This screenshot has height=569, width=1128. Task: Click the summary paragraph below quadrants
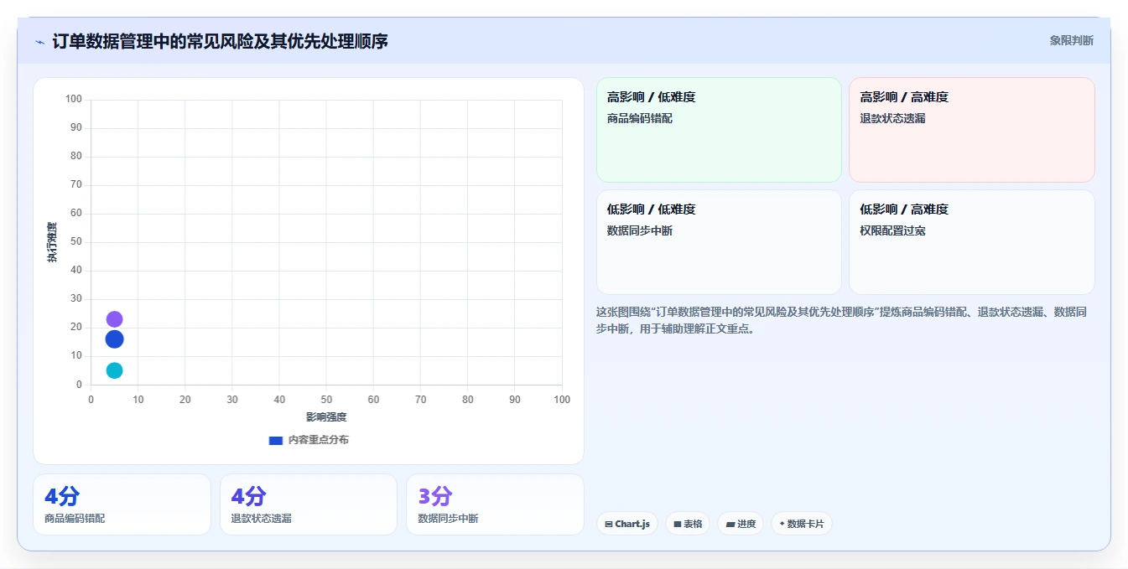click(x=842, y=320)
